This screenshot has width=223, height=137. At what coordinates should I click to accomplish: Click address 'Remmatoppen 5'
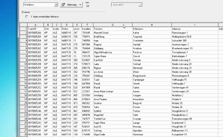click(x=180, y=76)
